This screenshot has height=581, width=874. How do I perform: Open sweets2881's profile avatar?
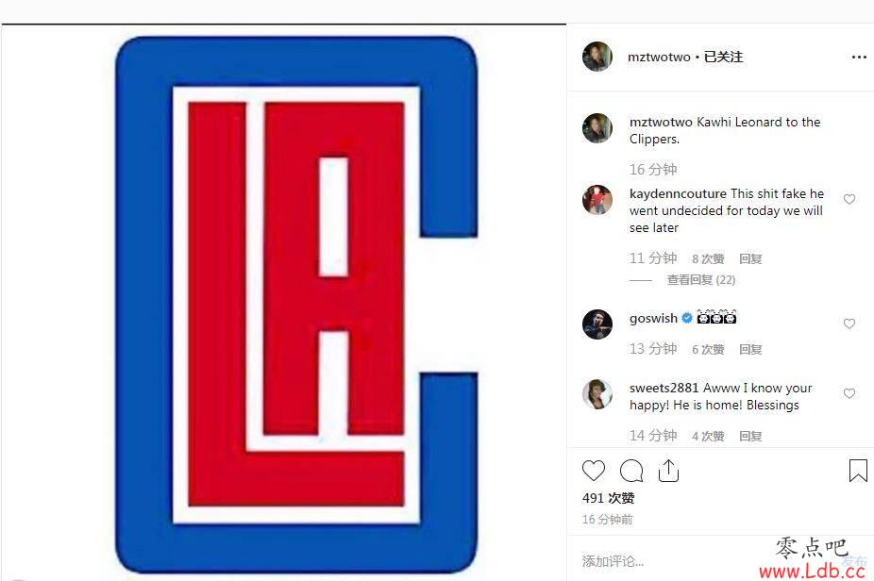pyautogui.click(x=597, y=394)
